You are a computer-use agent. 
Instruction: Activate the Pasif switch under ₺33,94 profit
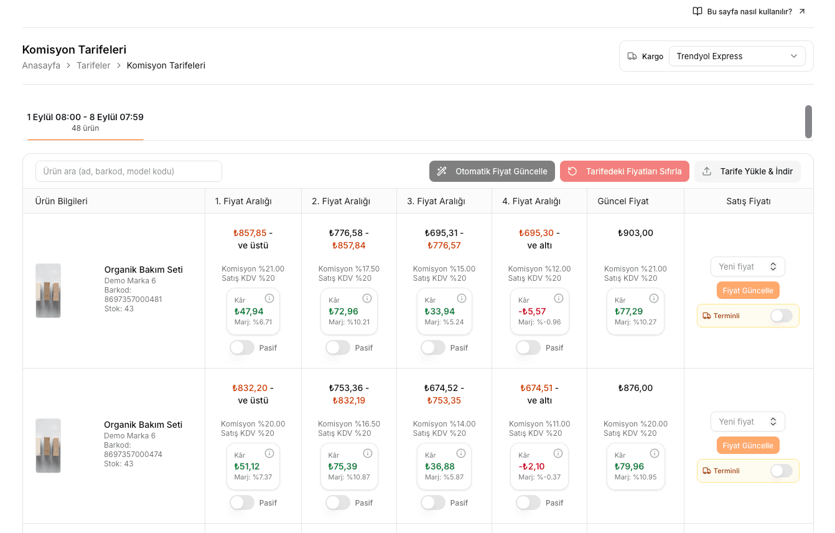(x=433, y=347)
